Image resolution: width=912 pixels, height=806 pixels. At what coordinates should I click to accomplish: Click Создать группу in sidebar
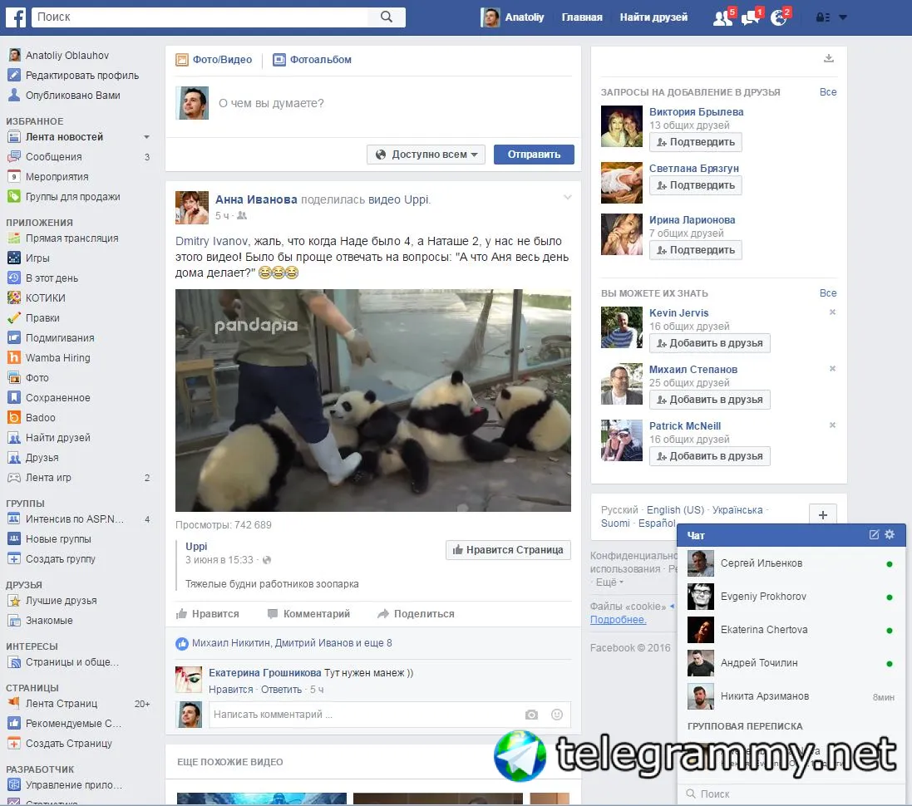point(61,559)
